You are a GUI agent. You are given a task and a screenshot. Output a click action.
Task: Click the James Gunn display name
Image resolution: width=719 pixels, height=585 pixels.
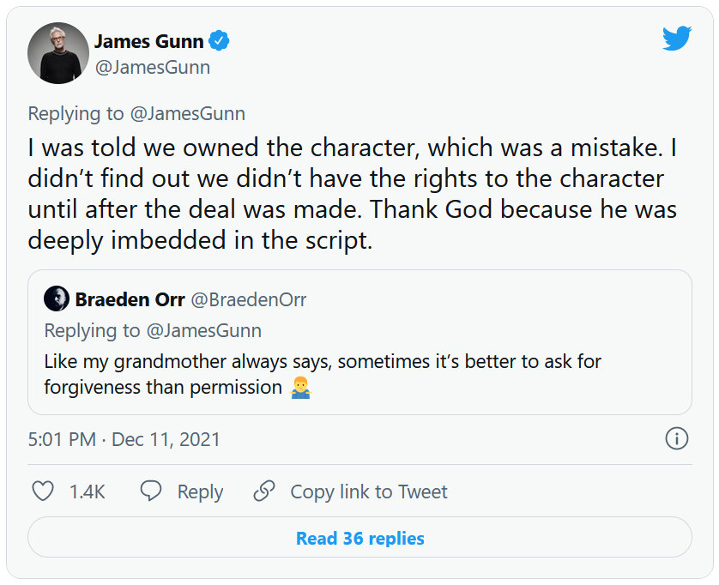click(149, 41)
